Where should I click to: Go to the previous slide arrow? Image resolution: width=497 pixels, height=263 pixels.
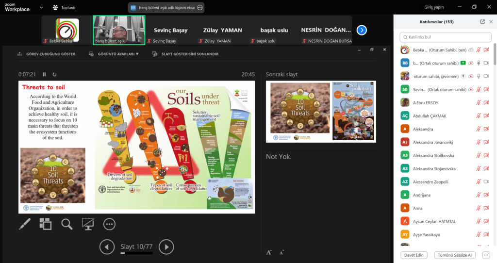click(x=107, y=247)
